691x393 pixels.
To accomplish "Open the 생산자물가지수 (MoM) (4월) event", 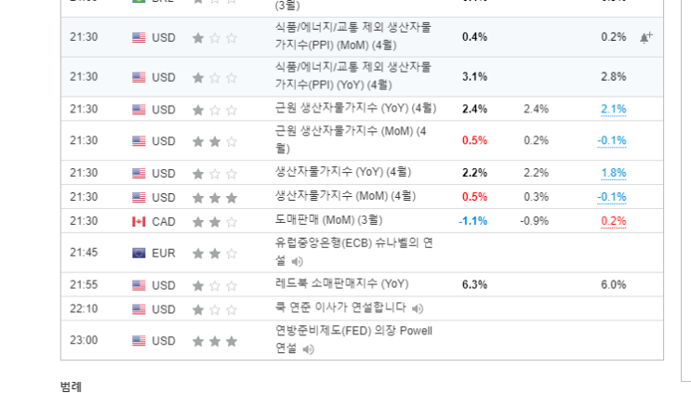I will pyautogui.click(x=345, y=196).
